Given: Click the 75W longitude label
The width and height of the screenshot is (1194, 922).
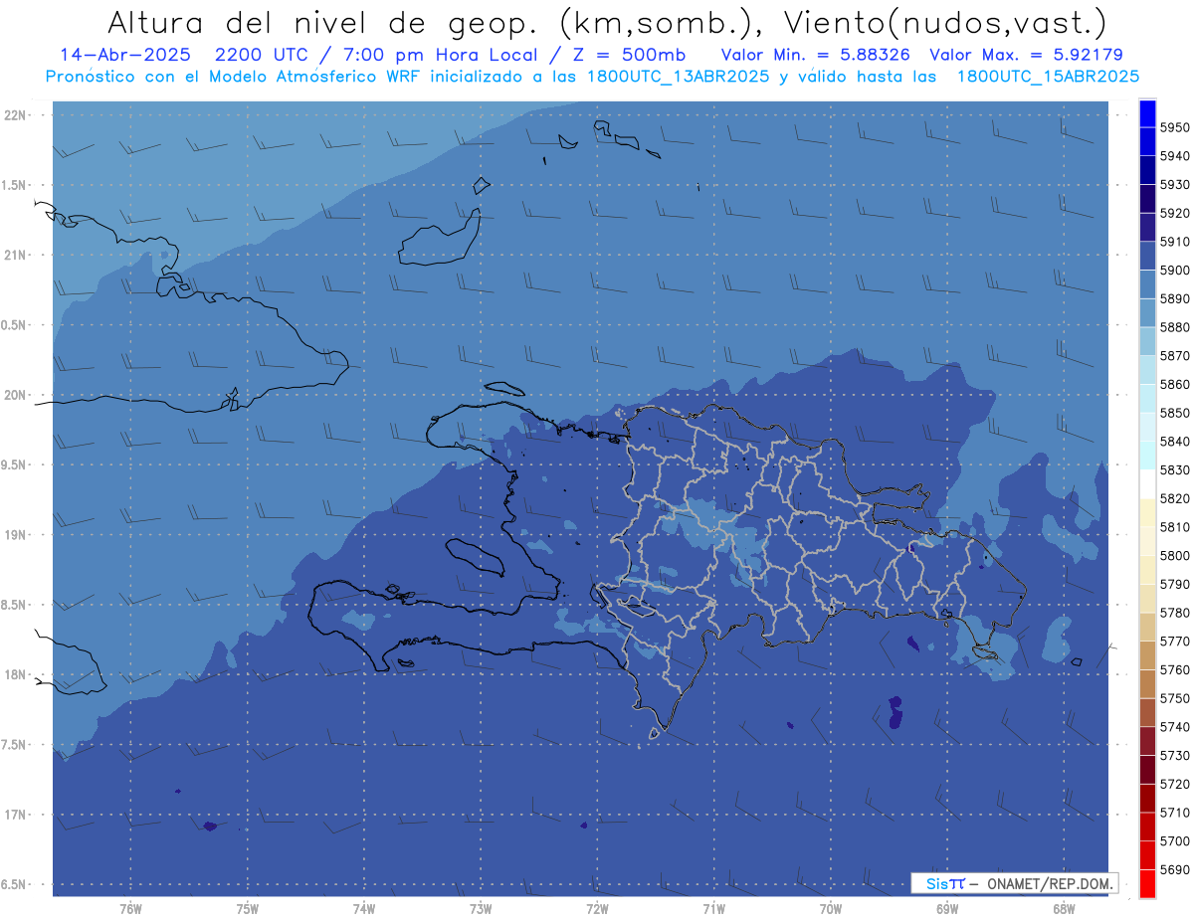Looking at the screenshot, I should click(248, 909).
